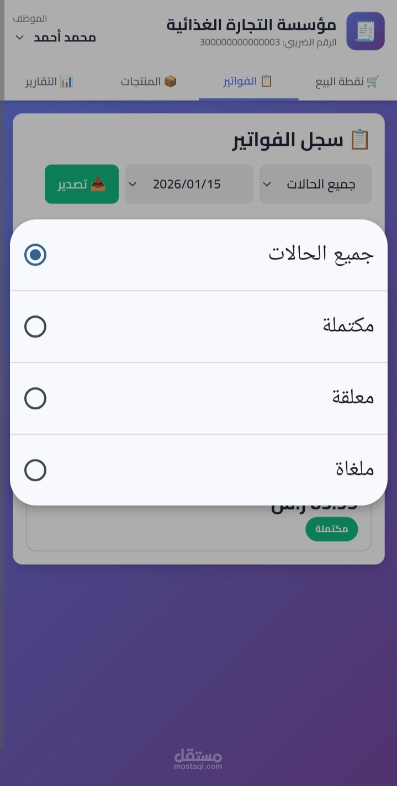Select the مكتملة radio button

coord(35,326)
